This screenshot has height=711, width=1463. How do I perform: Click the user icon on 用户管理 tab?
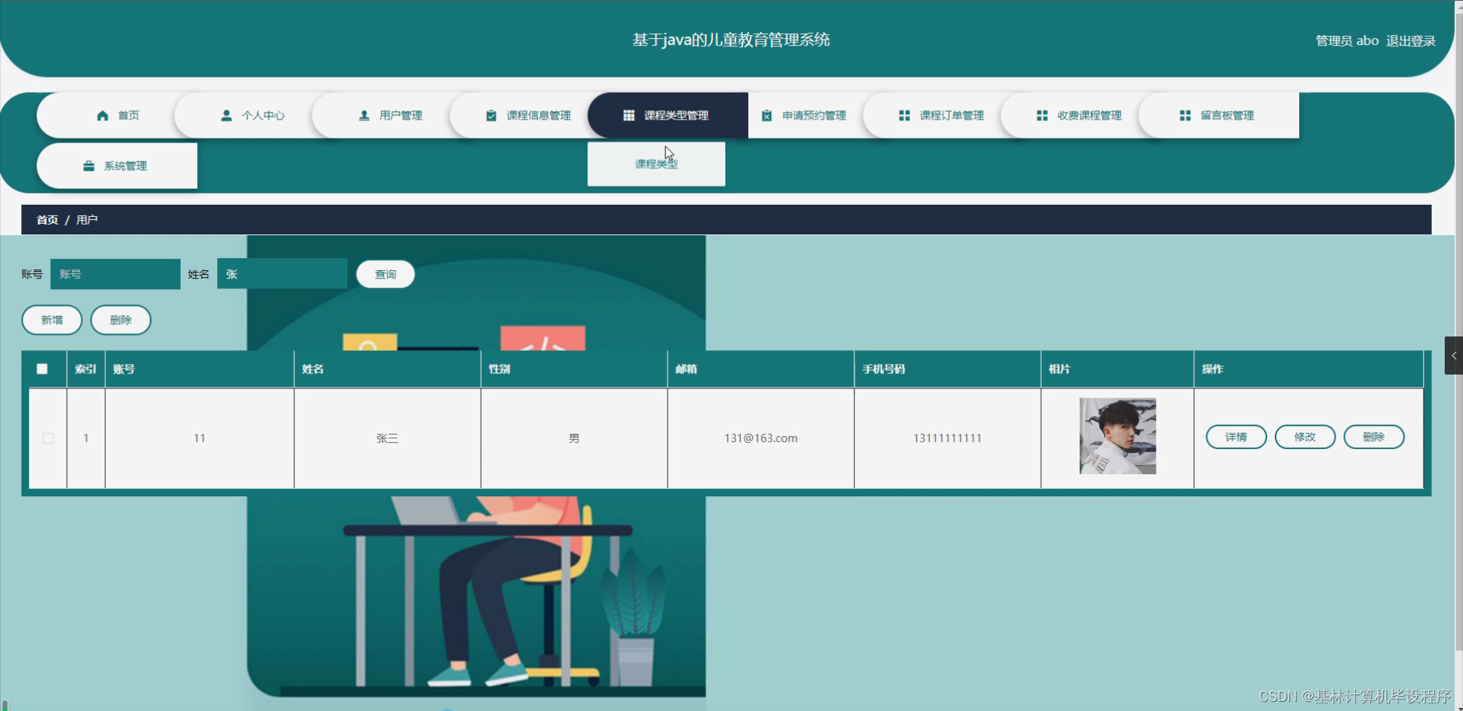click(x=363, y=115)
